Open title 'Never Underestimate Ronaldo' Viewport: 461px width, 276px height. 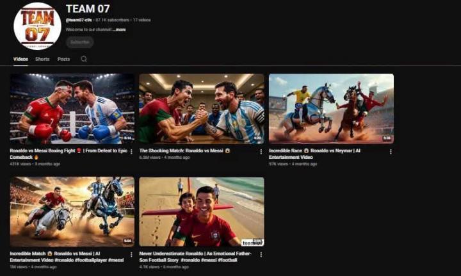tap(195, 257)
